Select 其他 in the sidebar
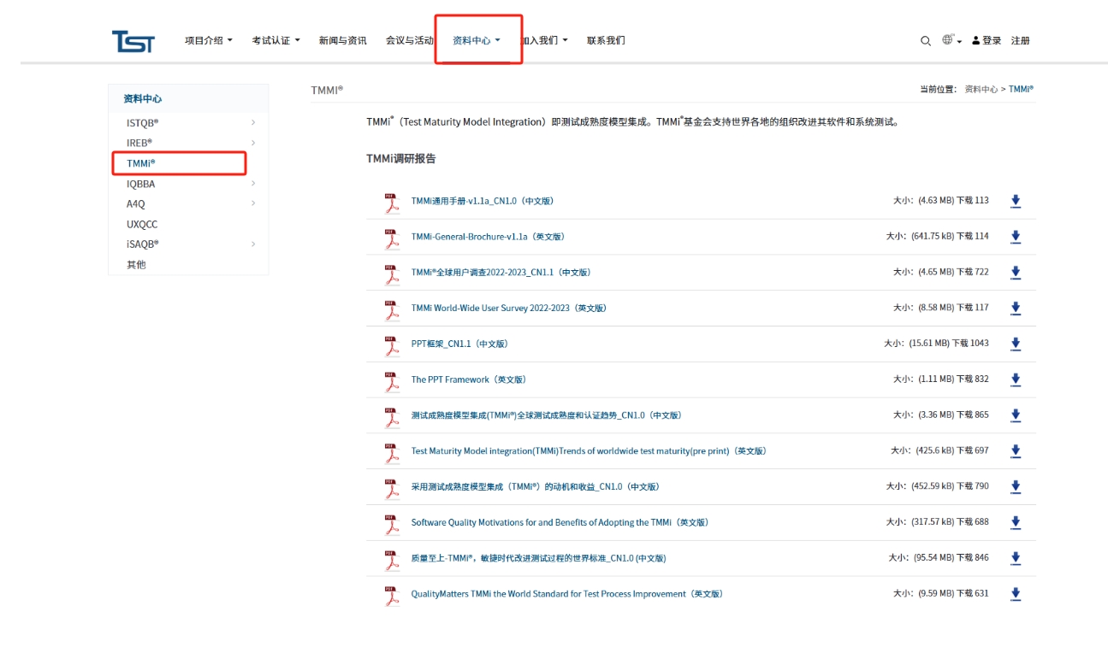 (136, 264)
